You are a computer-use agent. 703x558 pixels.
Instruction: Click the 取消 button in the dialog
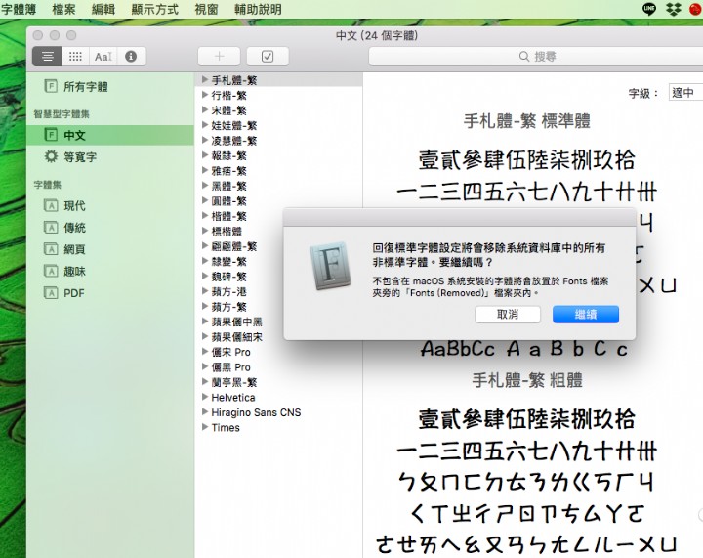point(508,314)
